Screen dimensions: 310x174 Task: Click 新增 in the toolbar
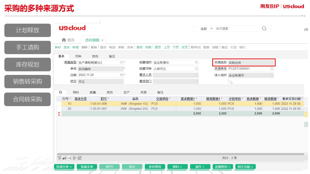[x=76, y=47]
